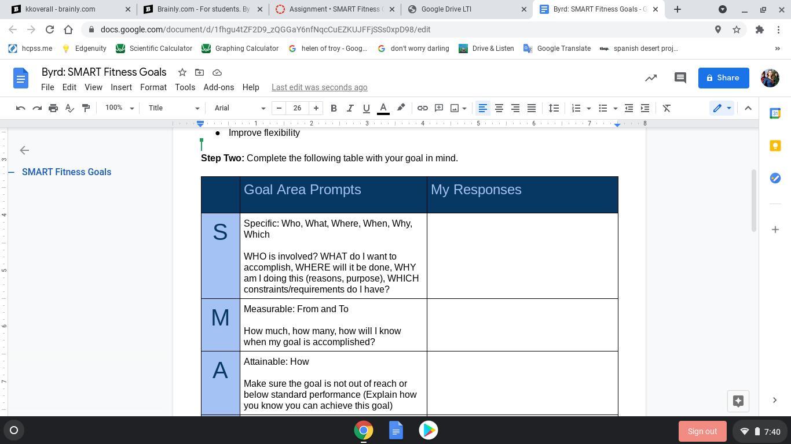View the cloud document status
Screen dimensions: 791x444
coord(217,72)
